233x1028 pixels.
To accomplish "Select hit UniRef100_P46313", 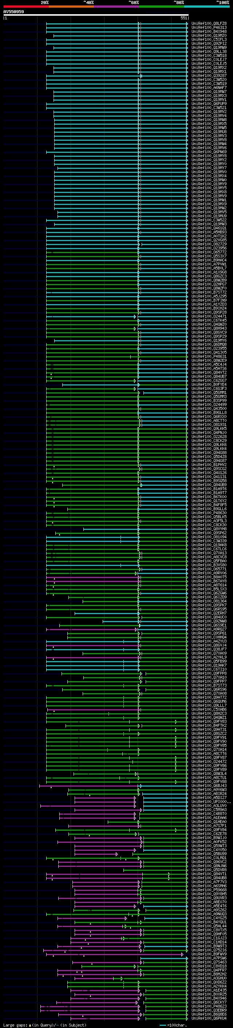I will [209, 28].
